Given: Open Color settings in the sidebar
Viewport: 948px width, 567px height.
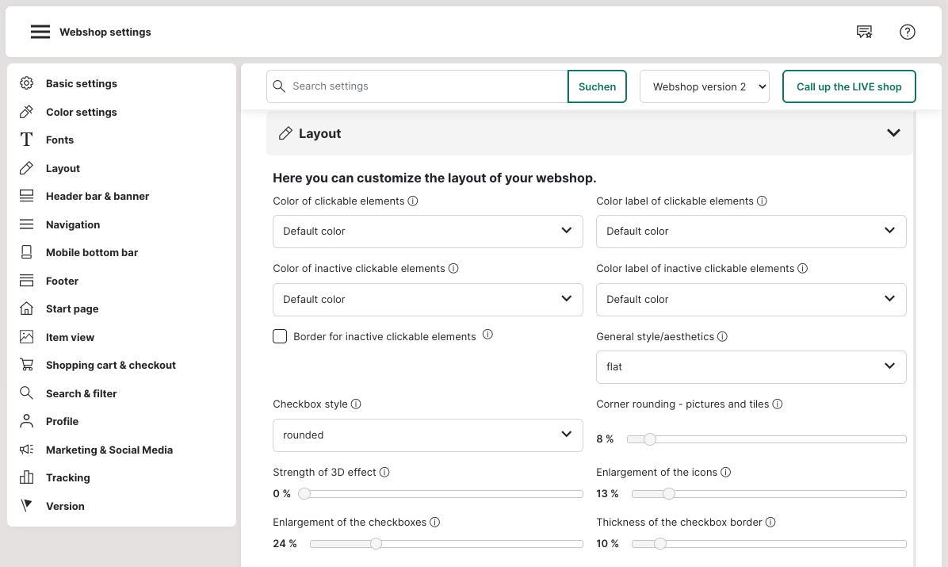Looking at the screenshot, I should [81, 112].
